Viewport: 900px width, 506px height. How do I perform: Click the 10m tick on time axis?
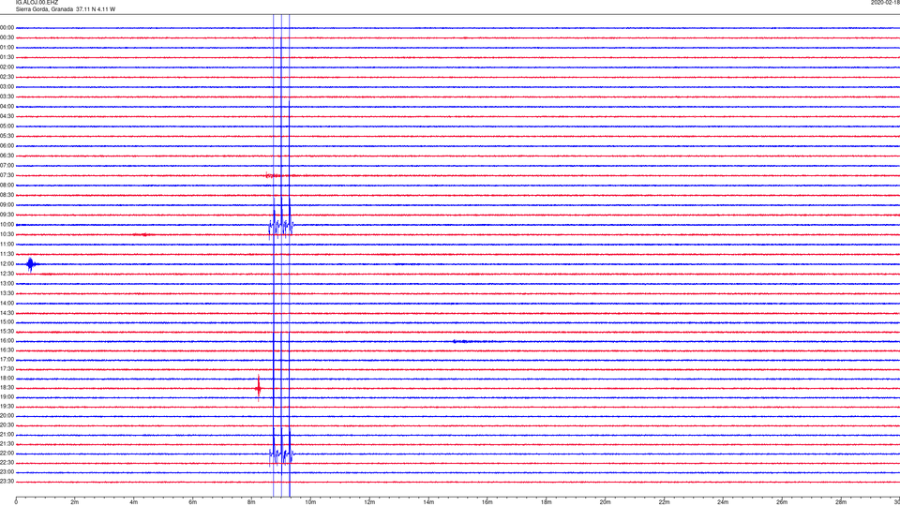point(310,502)
